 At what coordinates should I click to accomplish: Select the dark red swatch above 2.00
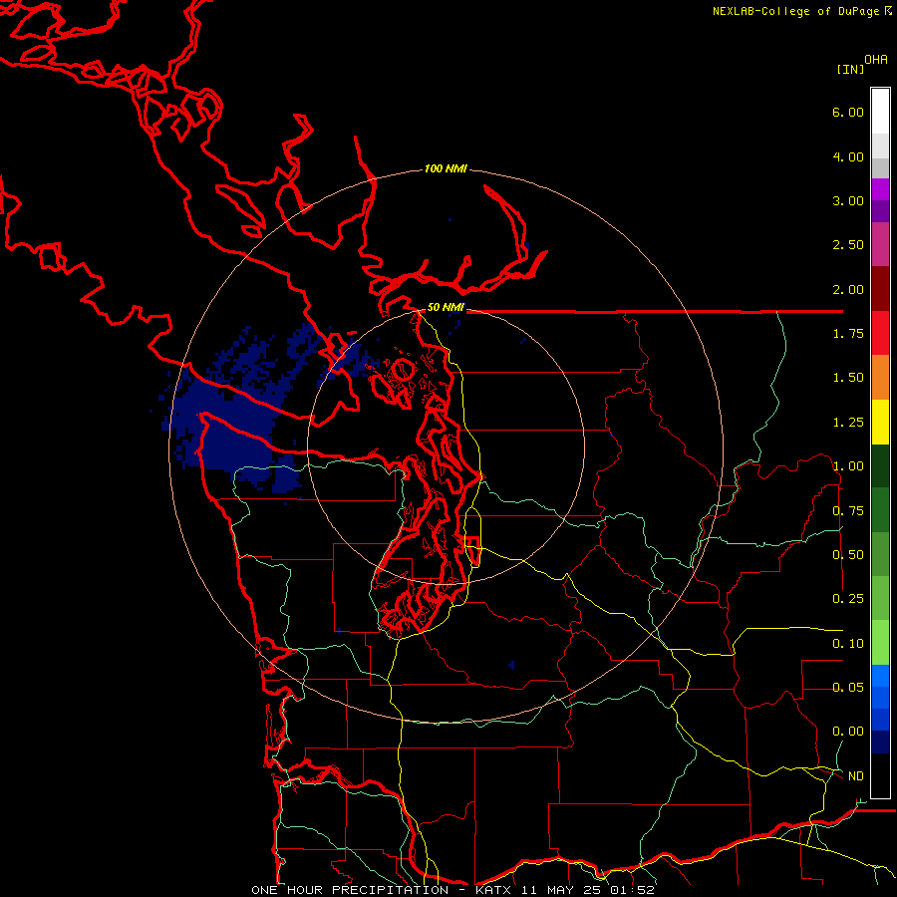[880, 289]
